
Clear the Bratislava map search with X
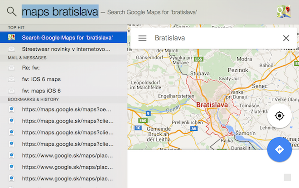coord(286,38)
